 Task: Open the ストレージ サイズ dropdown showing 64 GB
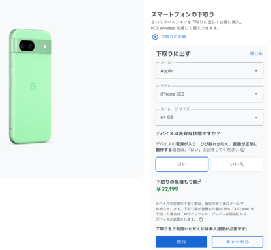[x=209, y=117]
